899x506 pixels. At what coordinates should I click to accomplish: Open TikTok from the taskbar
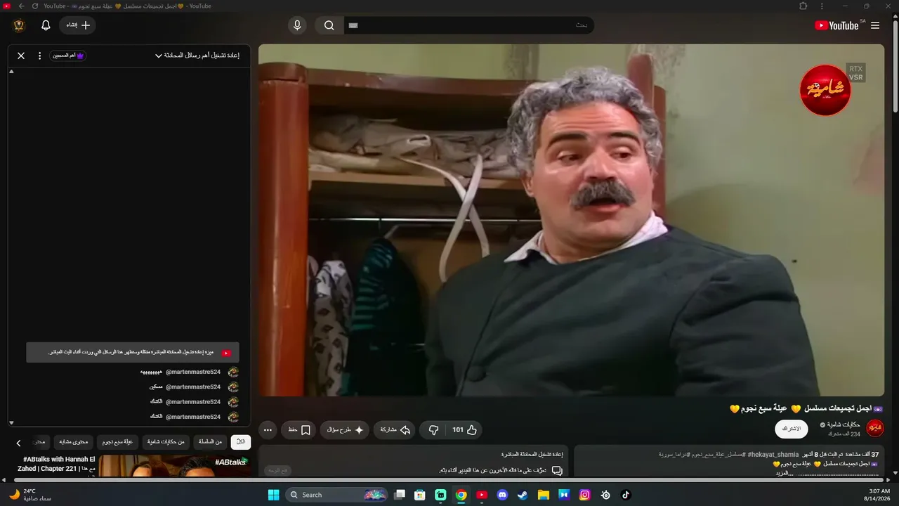[626, 495]
